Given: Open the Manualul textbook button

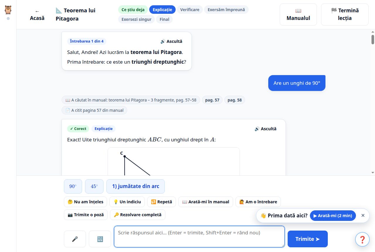Looking at the screenshot, I should 298,15.
